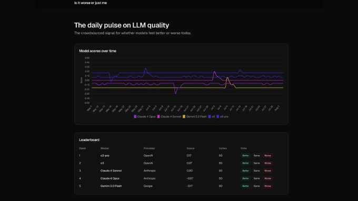Viewport: 358px width, 201px height.
Task: Toggle the o3 legend entry
Action: click(212, 117)
